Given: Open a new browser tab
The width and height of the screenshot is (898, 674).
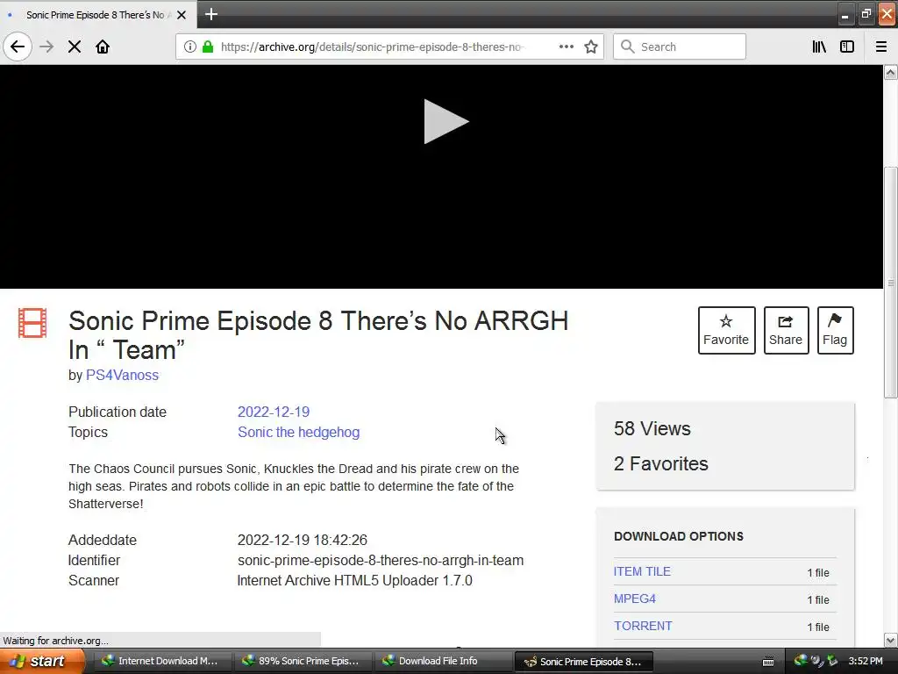Looking at the screenshot, I should click(x=211, y=14).
